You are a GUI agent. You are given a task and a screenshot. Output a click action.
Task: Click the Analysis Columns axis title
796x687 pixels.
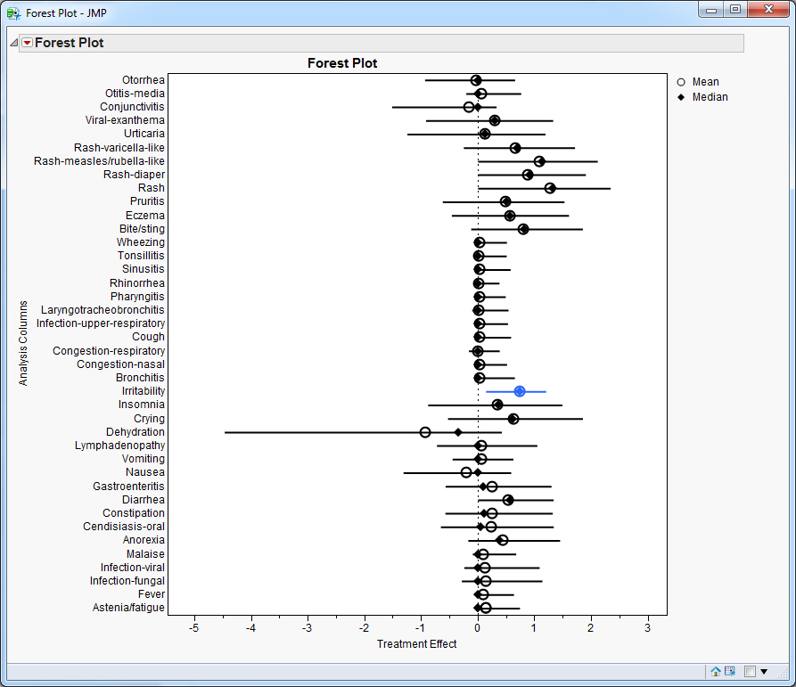(x=24, y=343)
